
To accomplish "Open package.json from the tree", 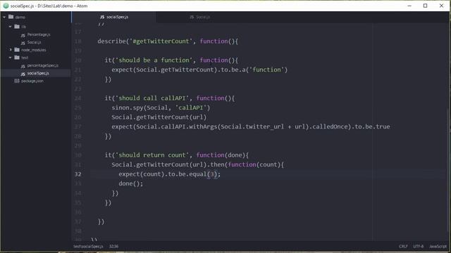I will click(x=32, y=81).
